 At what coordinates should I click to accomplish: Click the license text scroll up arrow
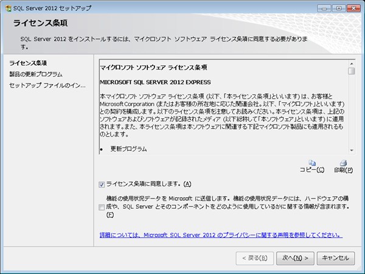352,63
